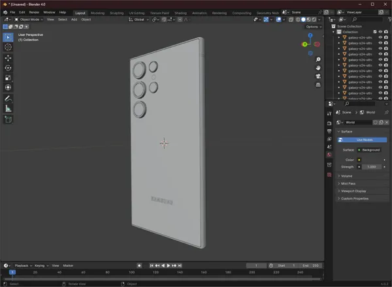Image resolution: width=392 pixels, height=287 pixels.
Task: Click the Strength value slider
Action: (x=372, y=167)
